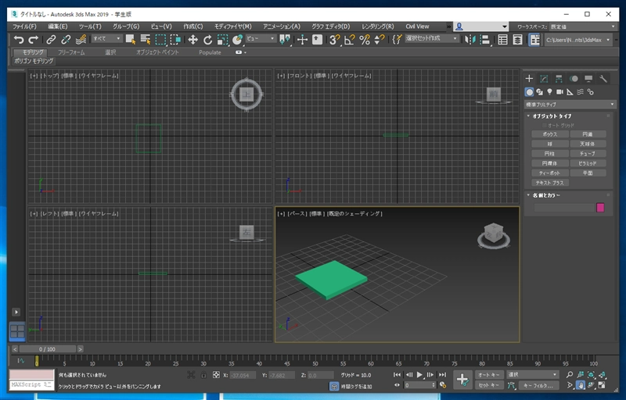
Task: Toggle Angle Snap
Action: click(x=349, y=39)
